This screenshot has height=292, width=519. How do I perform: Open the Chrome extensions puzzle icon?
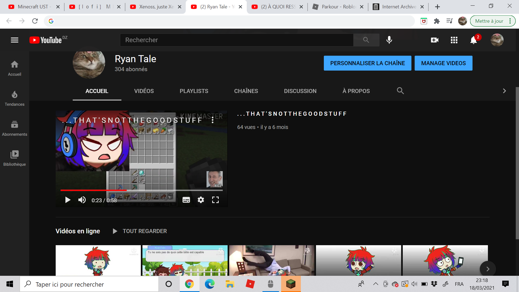437,21
